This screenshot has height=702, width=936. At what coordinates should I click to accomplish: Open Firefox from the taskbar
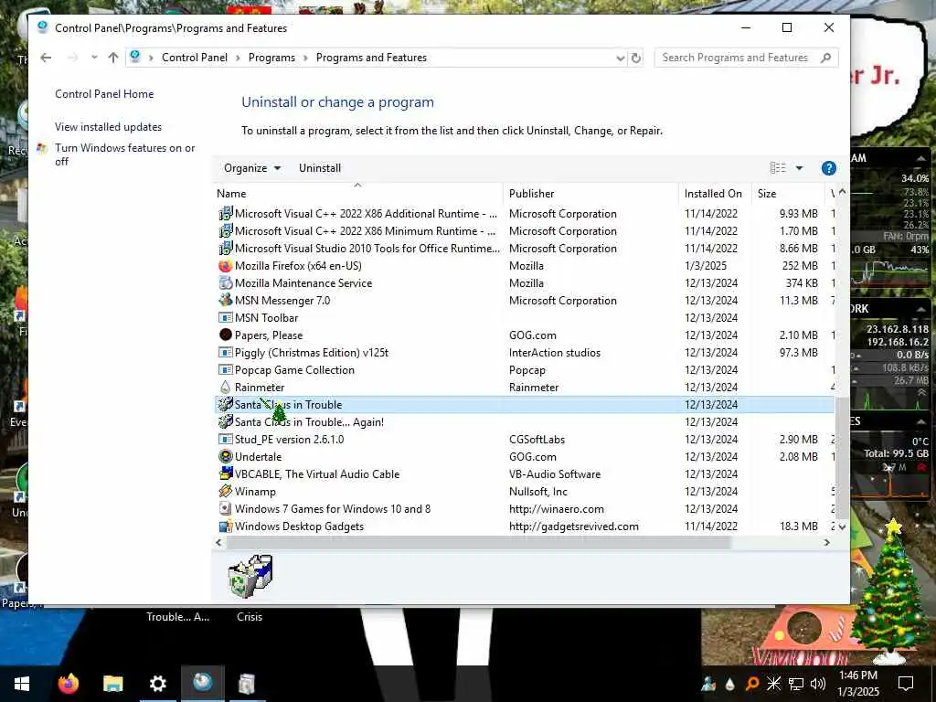(x=68, y=684)
